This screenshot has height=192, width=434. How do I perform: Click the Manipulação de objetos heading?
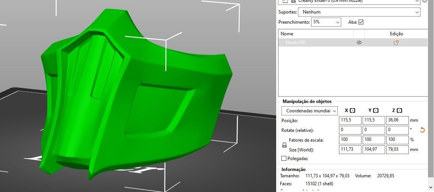click(307, 101)
